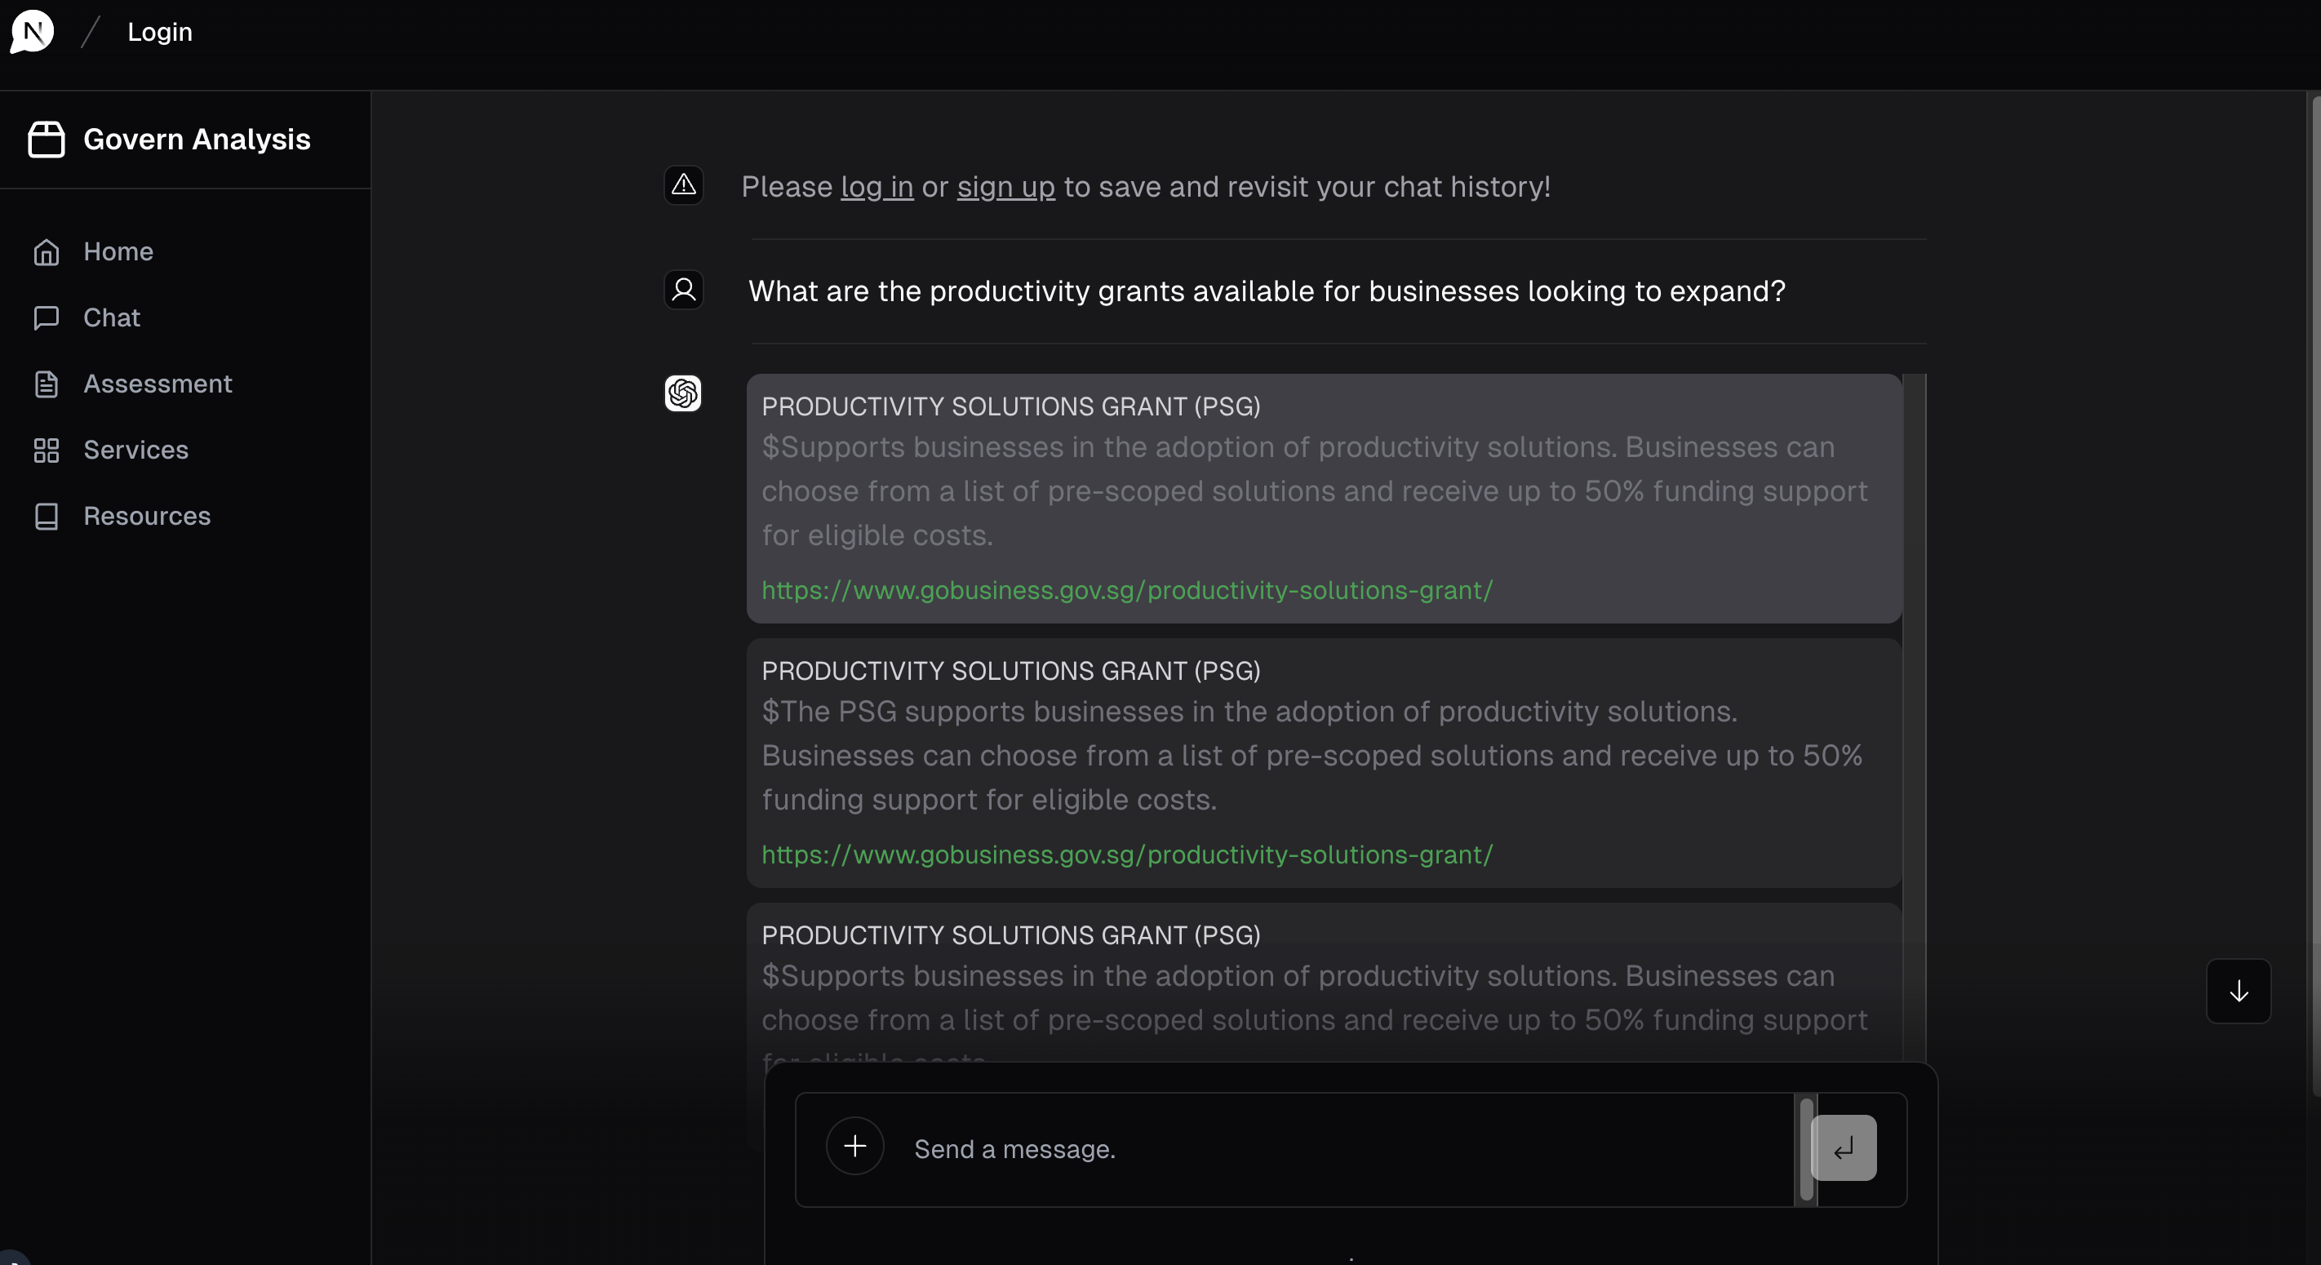This screenshot has height=1265, width=2321.
Task: Open Home from the sidebar
Action: click(118, 251)
